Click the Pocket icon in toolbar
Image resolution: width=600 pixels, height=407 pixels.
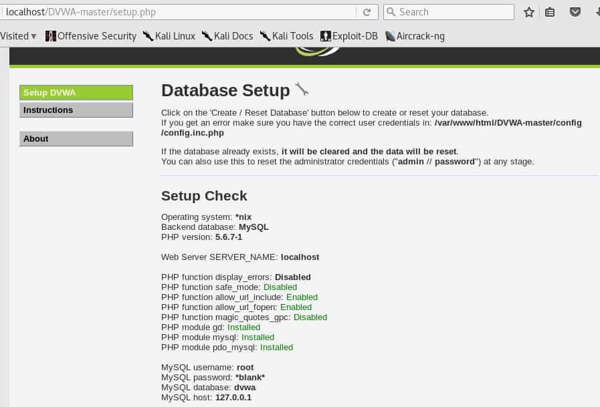575,12
